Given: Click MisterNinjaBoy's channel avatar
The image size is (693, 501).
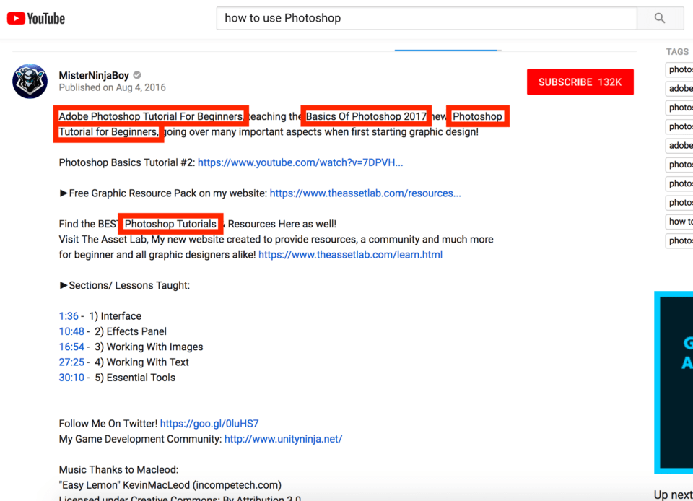Looking at the screenshot, I should click(30, 81).
